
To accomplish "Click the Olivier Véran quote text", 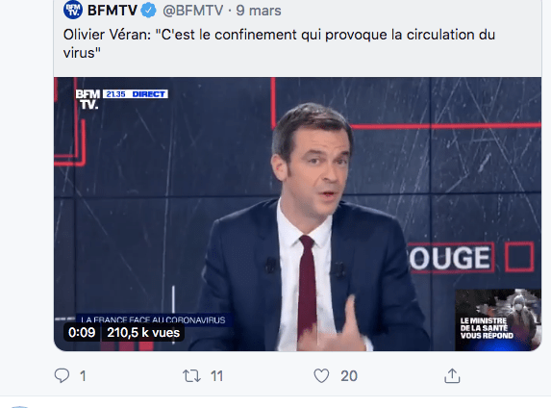I will tap(279, 43).
